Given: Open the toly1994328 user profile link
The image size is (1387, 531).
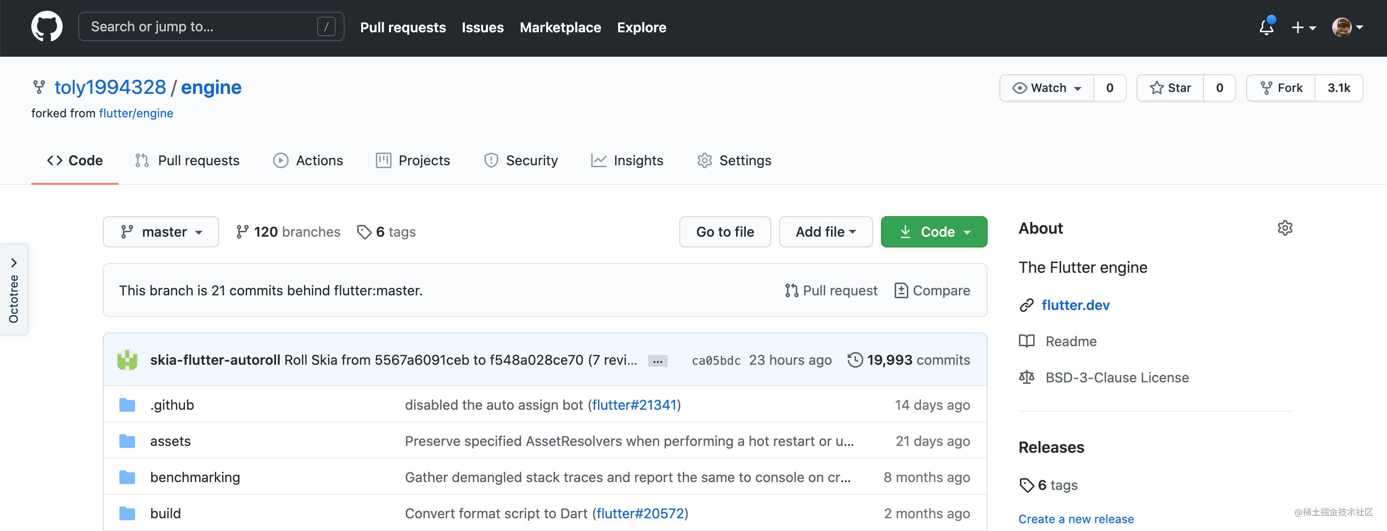Looking at the screenshot, I should click(x=111, y=87).
